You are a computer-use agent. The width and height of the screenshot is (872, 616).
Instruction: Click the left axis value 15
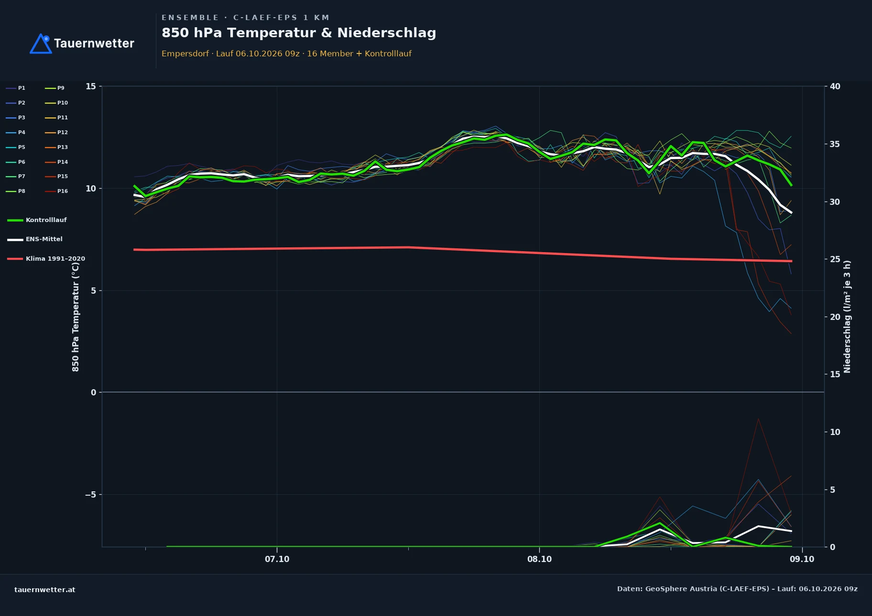91,86
